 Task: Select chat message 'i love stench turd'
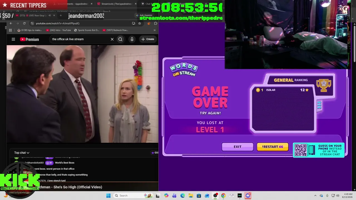(x=56, y=181)
